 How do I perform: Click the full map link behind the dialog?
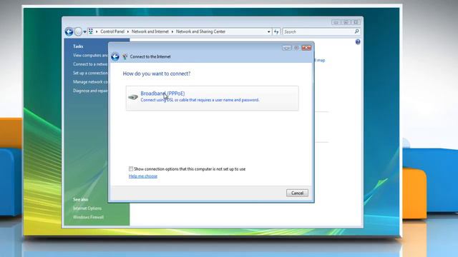pyautogui.click(x=320, y=60)
